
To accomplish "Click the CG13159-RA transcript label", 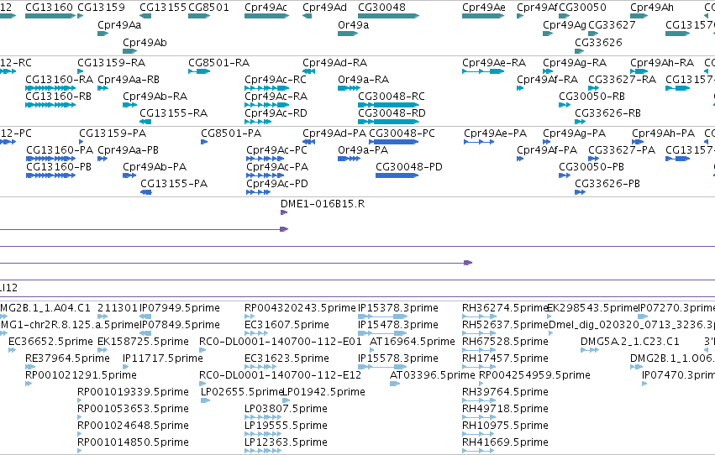I will [112, 63].
